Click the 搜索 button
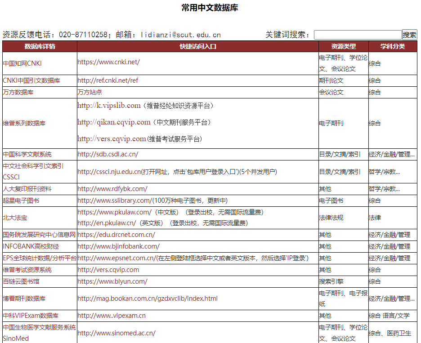421x343 pixels. tap(409, 35)
